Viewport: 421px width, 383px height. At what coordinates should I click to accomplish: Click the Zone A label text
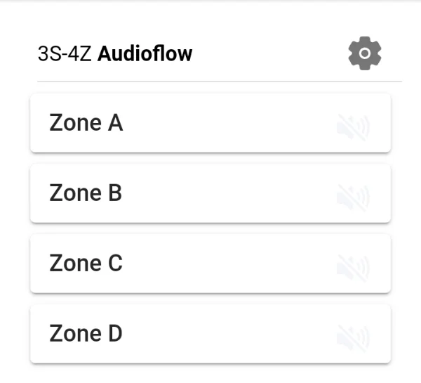pyautogui.click(x=86, y=123)
